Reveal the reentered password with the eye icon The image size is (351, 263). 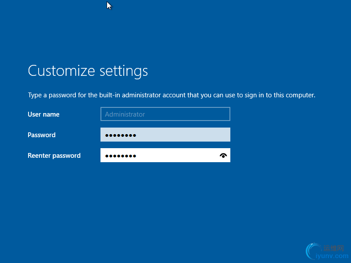[x=223, y=156]
